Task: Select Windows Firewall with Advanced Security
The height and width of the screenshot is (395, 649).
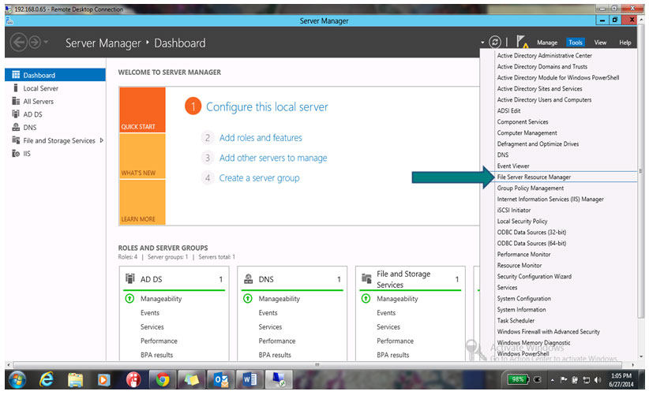Action: tap(549, 331)
